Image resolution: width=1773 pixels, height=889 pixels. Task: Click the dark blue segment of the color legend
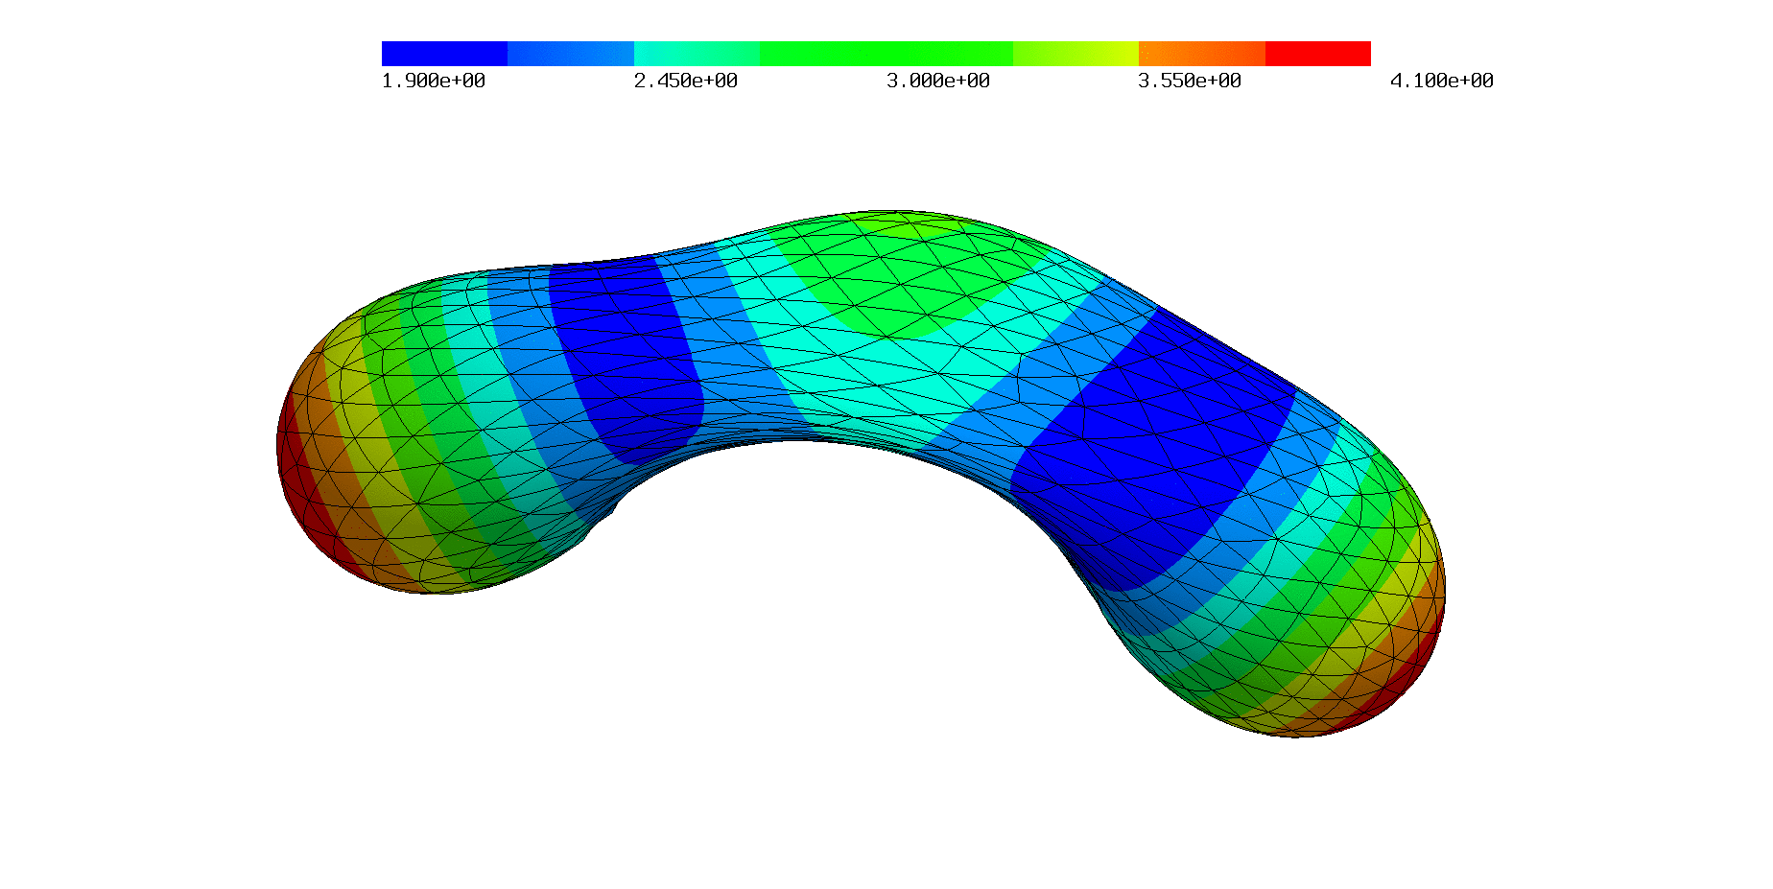pyautogui.click(x=444, y=54)
